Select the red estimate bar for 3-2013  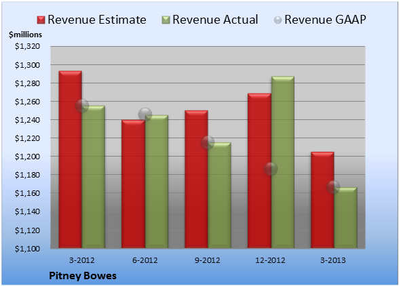coord(322,200)
